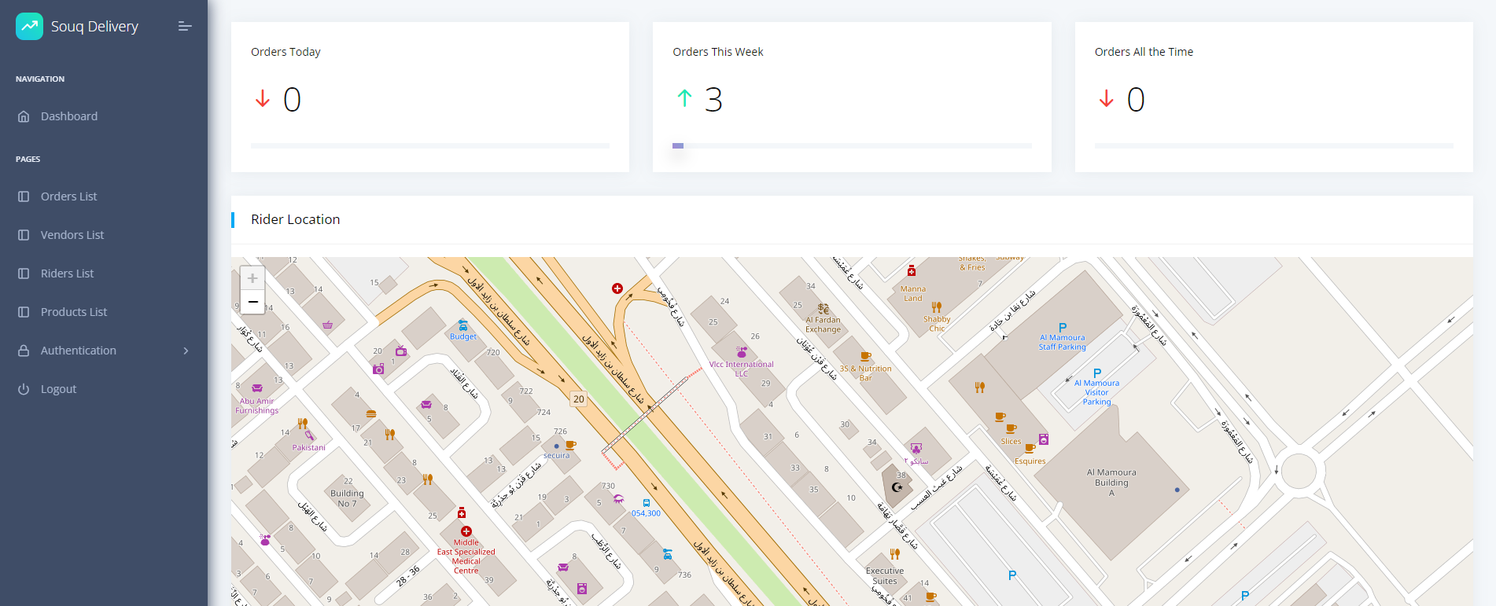Click the Orders All the Time card title

pos(1144,52)
